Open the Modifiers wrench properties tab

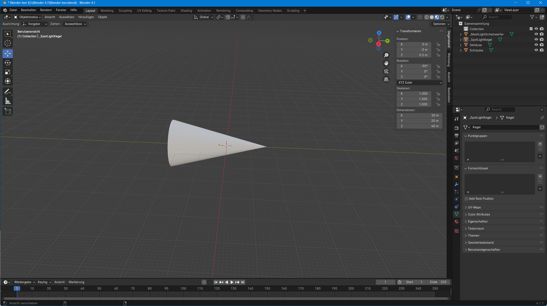[x=456, y=184]
